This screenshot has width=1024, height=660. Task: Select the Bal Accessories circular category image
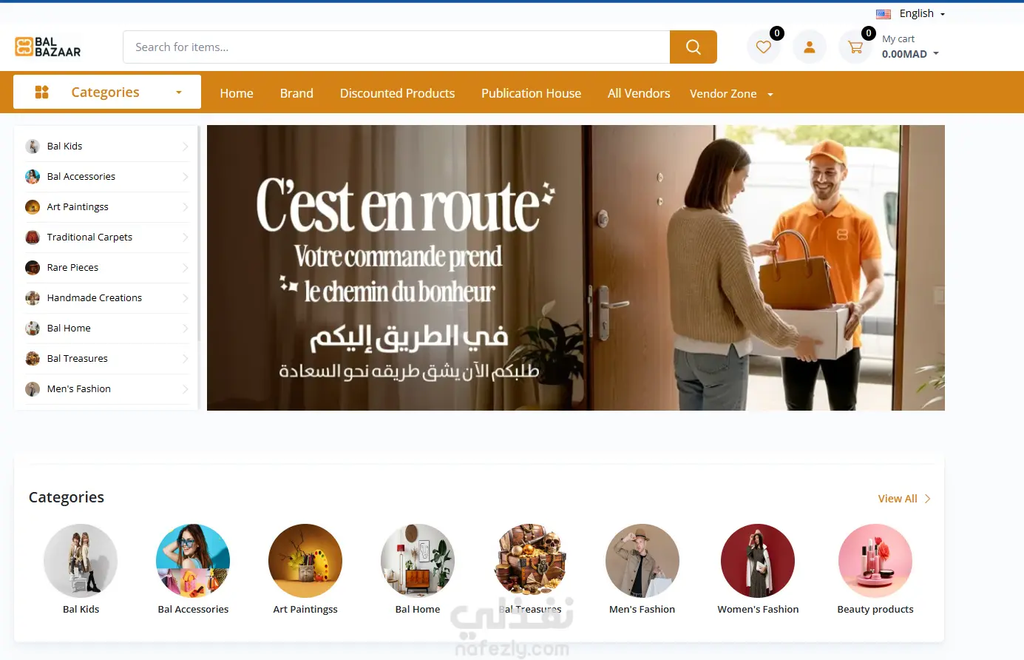coord(193,561)
